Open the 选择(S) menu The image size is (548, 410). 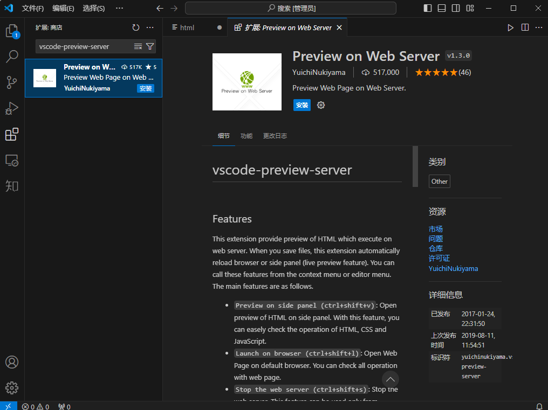94,9
